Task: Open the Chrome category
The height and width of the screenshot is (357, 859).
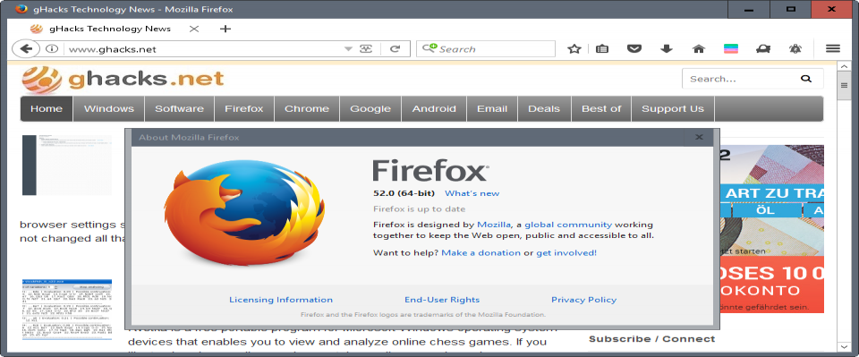Action: coord(307,108)
